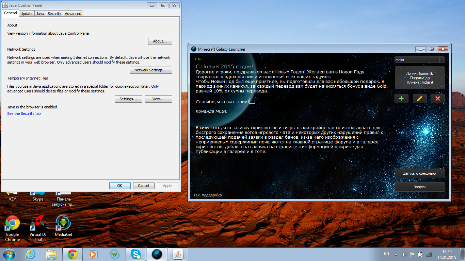Open the Тех. поддержка support link

point(207,195)
